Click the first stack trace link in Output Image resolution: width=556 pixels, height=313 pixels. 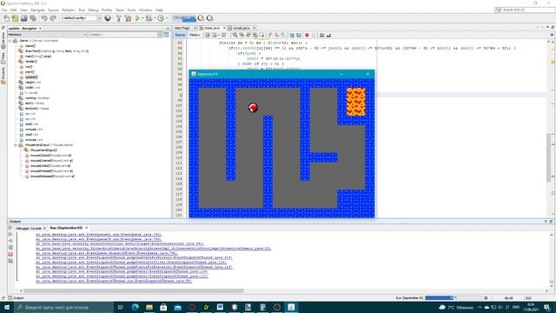(98, 235)
